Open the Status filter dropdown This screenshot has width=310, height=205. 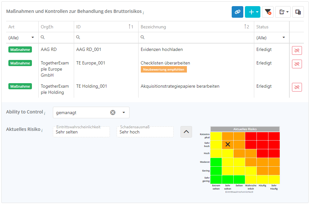pyautogui.click(x=271, y=38)
